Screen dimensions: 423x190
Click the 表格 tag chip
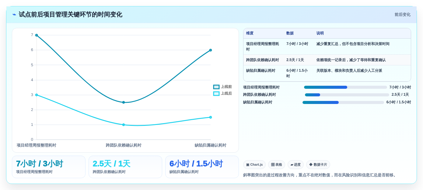click(277, 165)
